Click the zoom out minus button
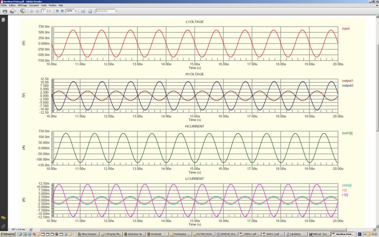 (57, 11)
